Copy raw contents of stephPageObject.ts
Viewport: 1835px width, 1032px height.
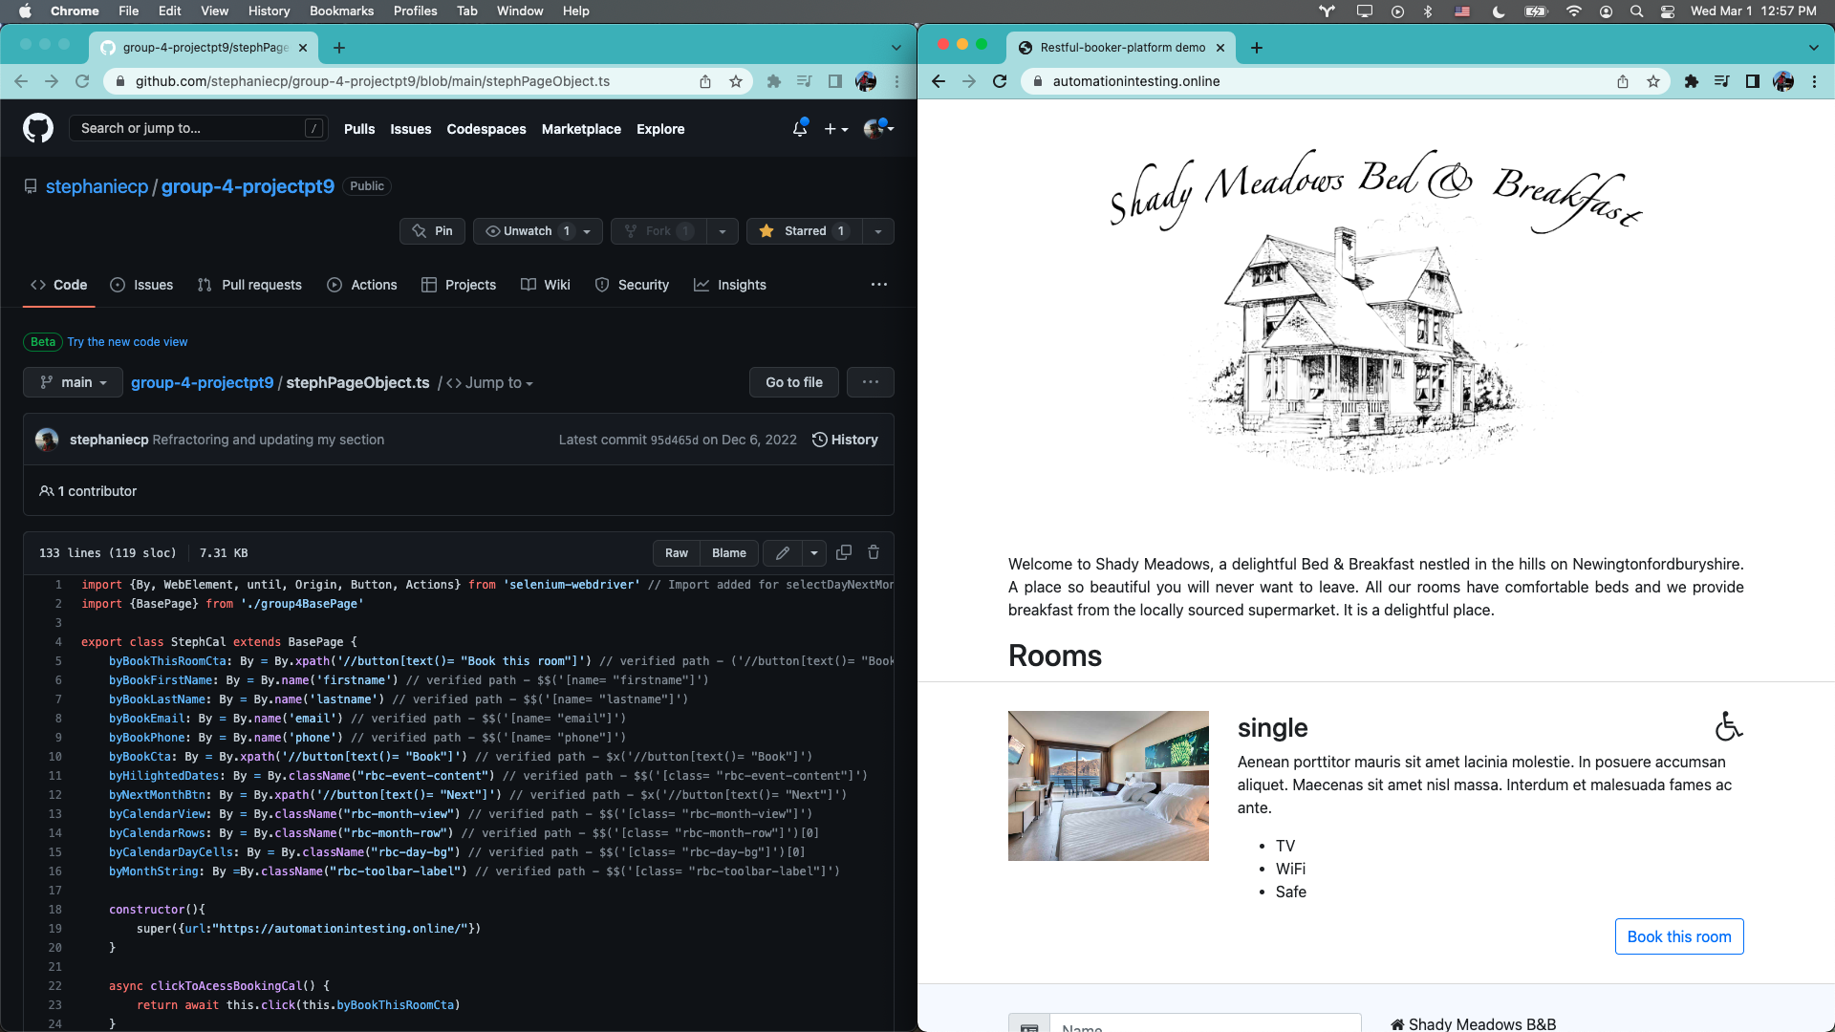[844, 552]
